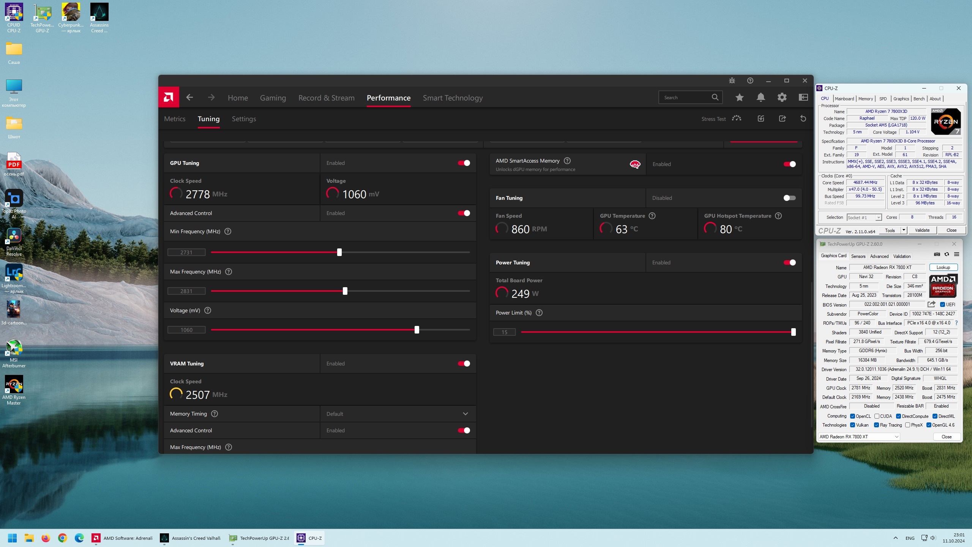Open Firefox from the taskbar
This screenshot has height=547, width=972.
coord(46,538)
